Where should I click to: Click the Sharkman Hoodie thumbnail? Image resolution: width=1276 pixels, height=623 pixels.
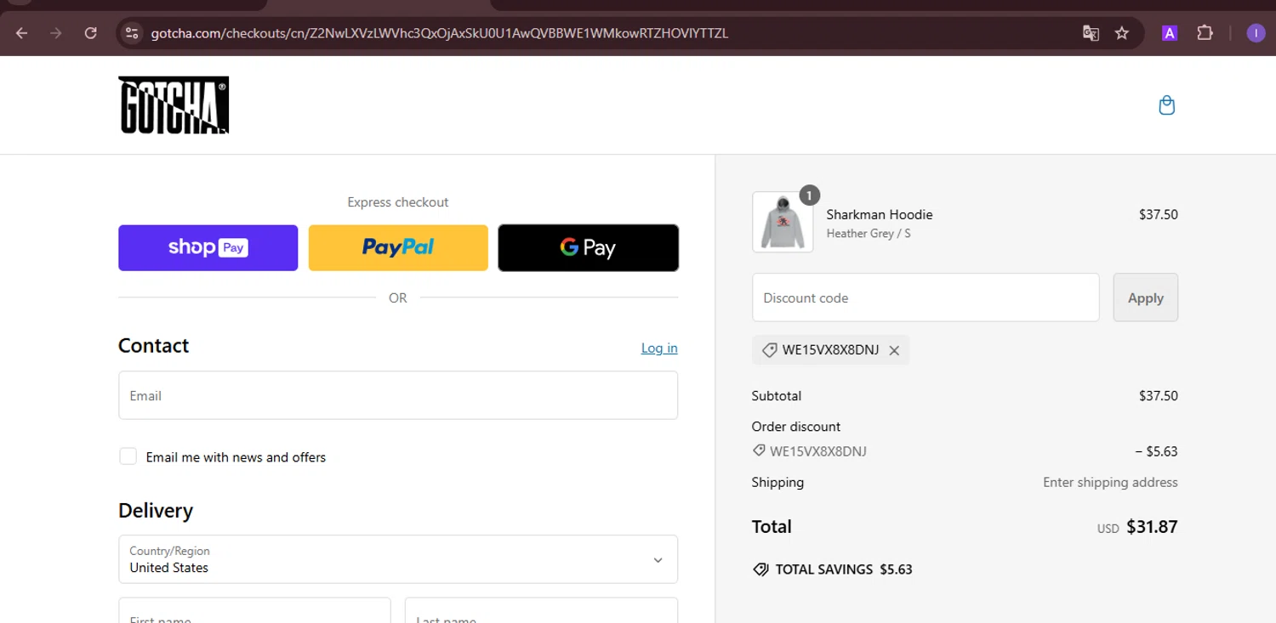tap(783, 222)
